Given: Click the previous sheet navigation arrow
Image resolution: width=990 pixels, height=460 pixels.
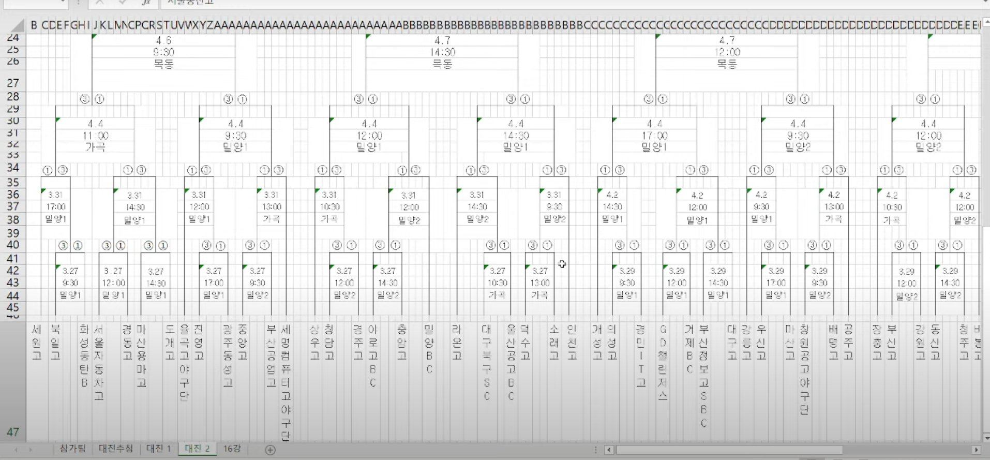Looking at the screenshot, I should point(16,450).
